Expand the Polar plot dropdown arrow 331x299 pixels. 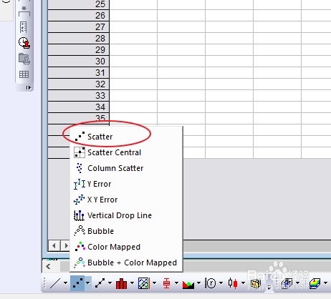point(221,283)
